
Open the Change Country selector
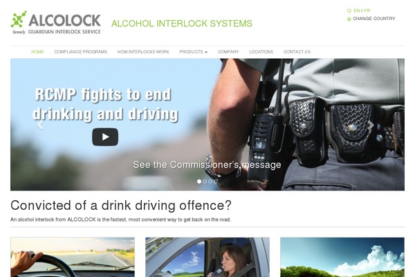(x=374, y=19)
